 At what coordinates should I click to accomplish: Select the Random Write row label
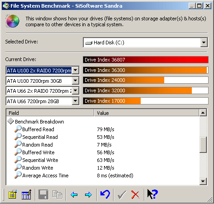(x=38, y=168)
